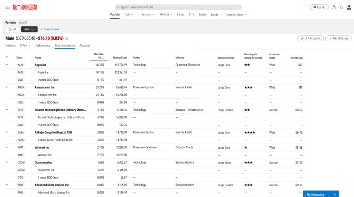This screenshot has width=354, height=197.
Task: Go to the Stocks menu item
Action: click(203, 14)
